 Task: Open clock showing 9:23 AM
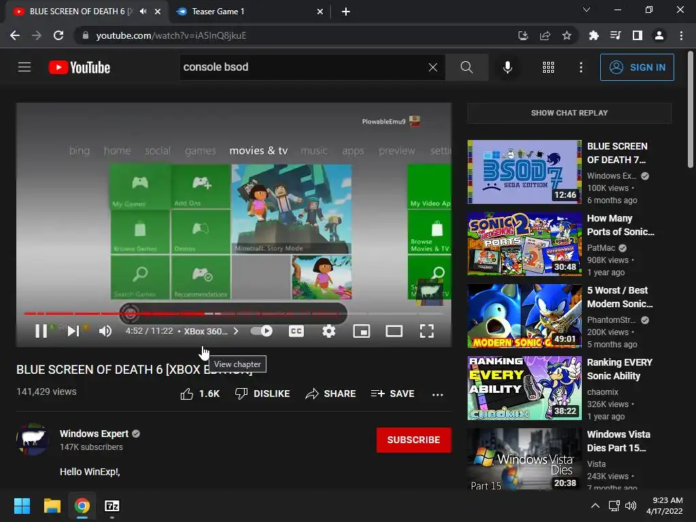(x=665, y=506)
